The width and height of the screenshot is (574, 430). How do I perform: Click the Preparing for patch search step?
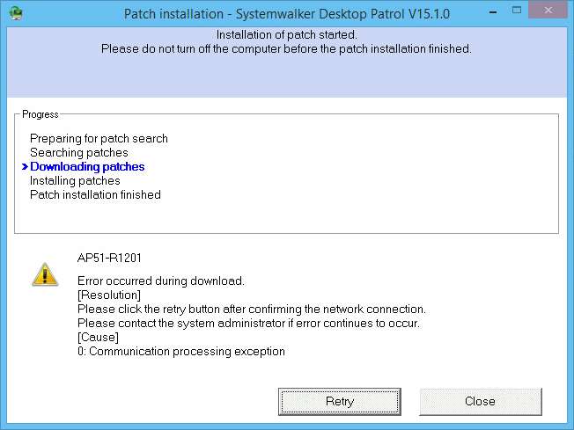pyautogui.click(x=99, y=139)
